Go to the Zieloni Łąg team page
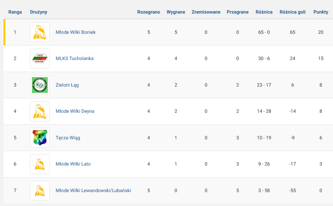 [67, 85]
